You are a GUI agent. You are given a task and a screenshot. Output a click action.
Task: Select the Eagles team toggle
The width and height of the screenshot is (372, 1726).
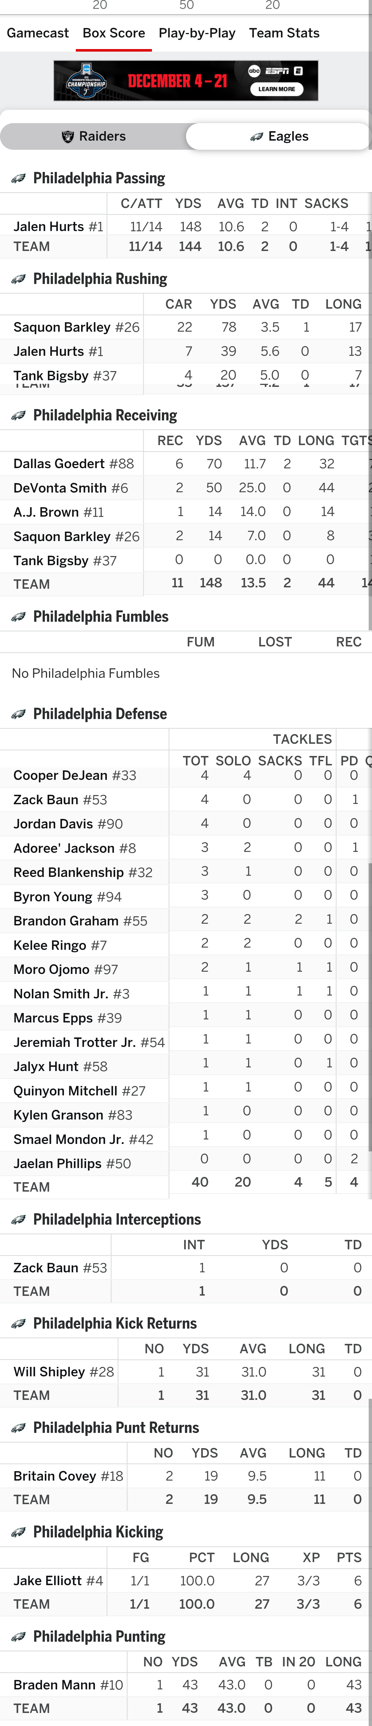tap(279, 136)
